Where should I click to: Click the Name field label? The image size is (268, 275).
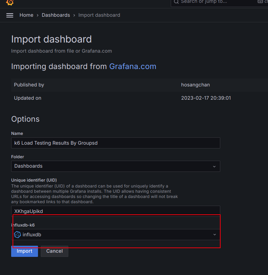[x=17, y=133]
